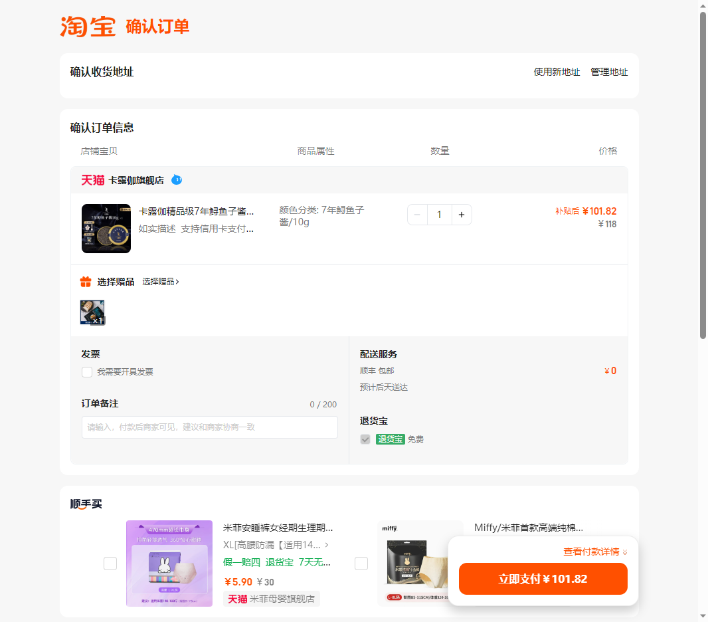The width and height of the screenshot is (708, 622).
Task: Click the Taobao logo
Action: [x=88, y=27]
